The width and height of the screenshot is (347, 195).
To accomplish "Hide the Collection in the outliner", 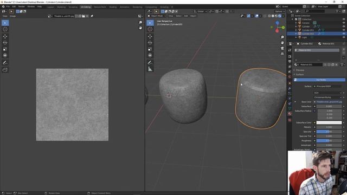I will click(x=344, y=19).
